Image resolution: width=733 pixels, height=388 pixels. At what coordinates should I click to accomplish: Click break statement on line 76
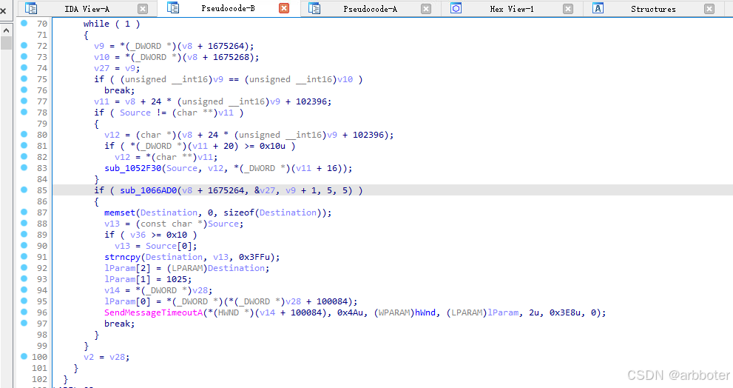(x=119, y=90)
